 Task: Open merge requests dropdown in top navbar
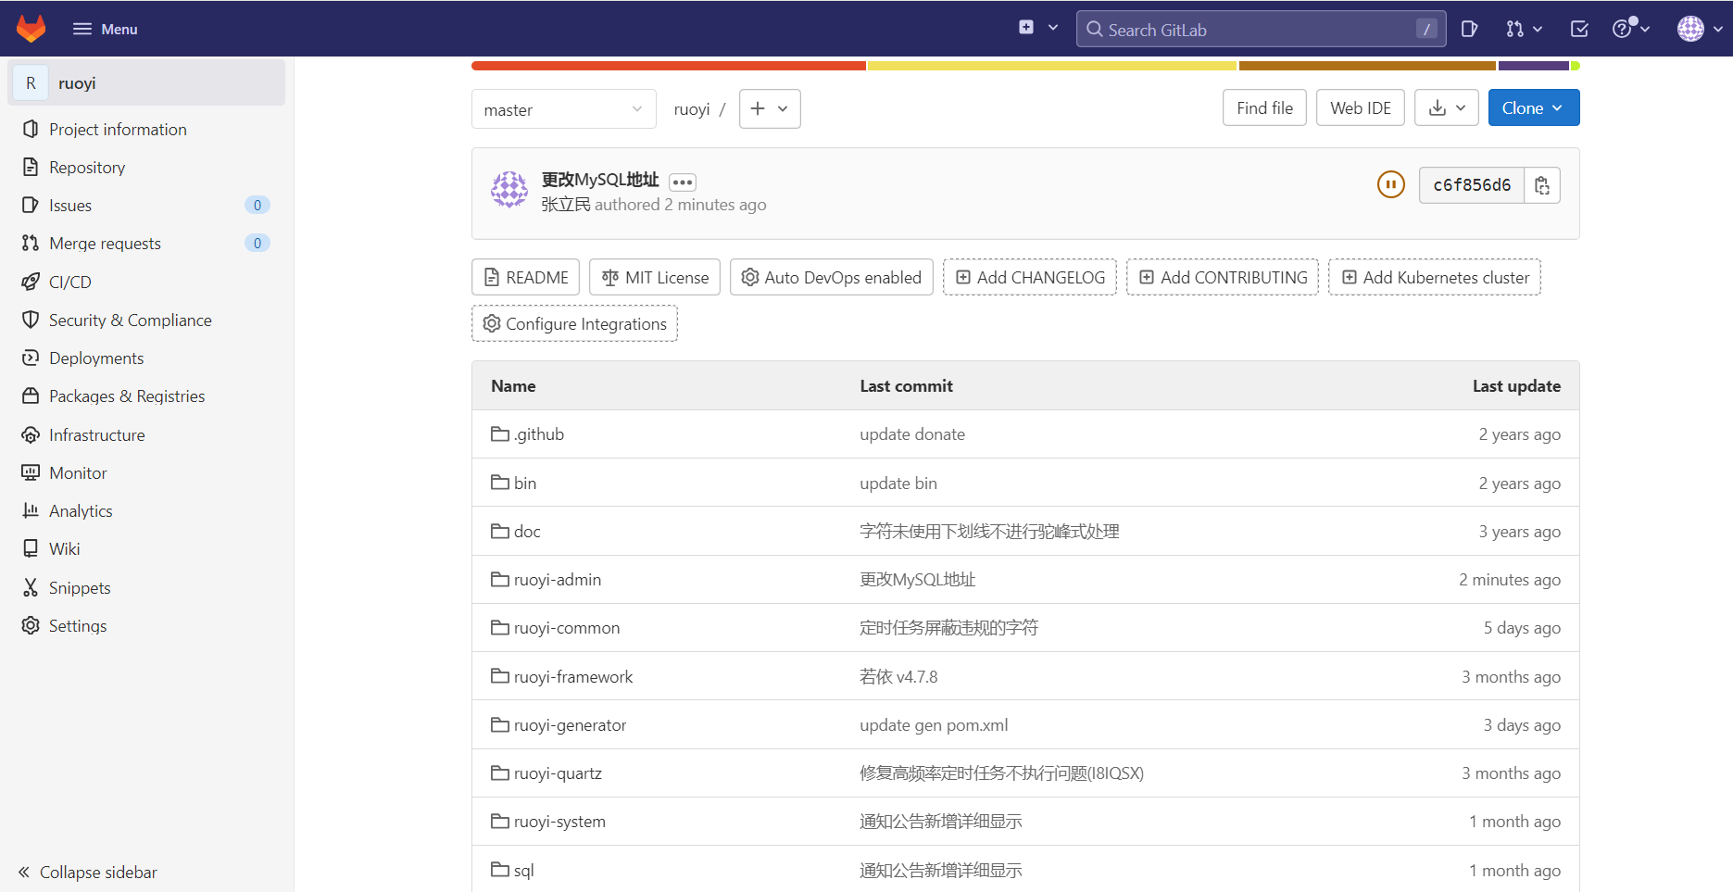point(1524,29)
